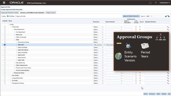
Task: Click Selected Members field for Total Department
Action: pyautogui.click(x=156, y=30)
